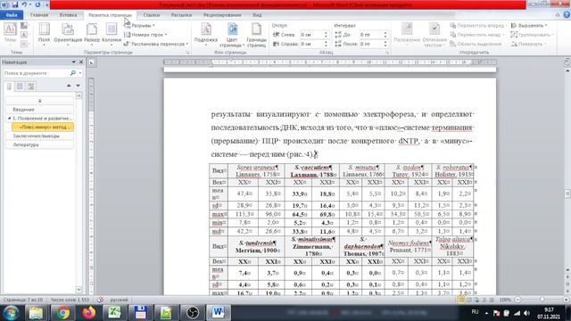Click the Undo arrow in quick access
This screenshot has height=321, width=571.
coord(24,4)
